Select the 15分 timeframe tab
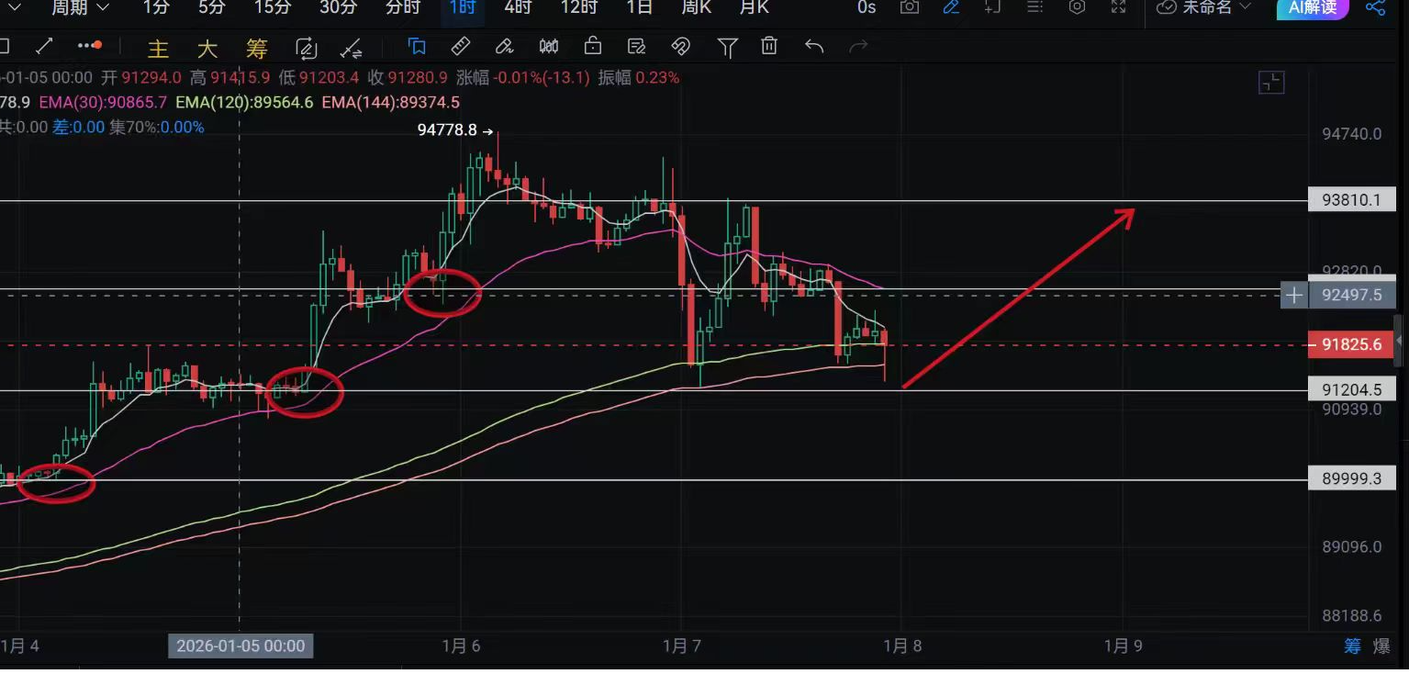This screenshot has height=674, width=1409. [x=272, y=7]
